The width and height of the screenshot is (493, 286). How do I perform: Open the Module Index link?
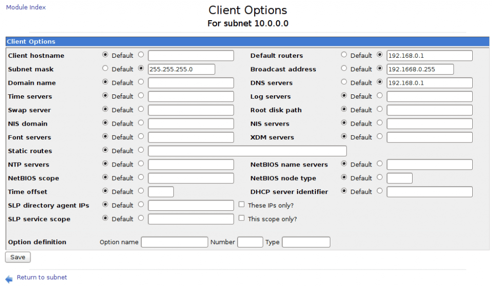[26, 8]
